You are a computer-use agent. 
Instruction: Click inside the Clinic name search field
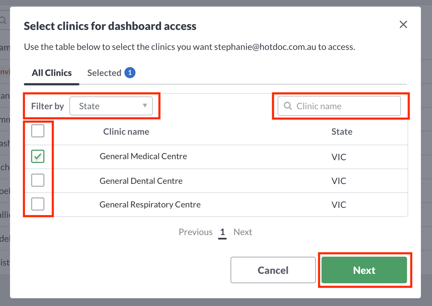click(339, 106)
